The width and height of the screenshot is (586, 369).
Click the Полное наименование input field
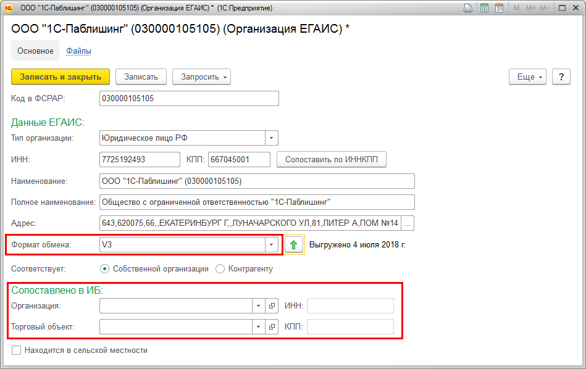click(x=257, y=202)
